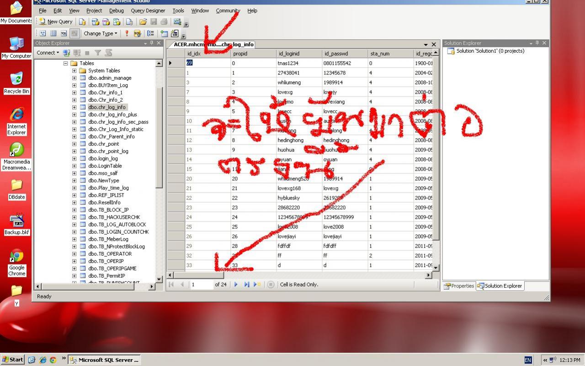This screenshot has height=366, width=585.
Task: Start an Analysis Services XMLA Query
Action: pos(117,22)
